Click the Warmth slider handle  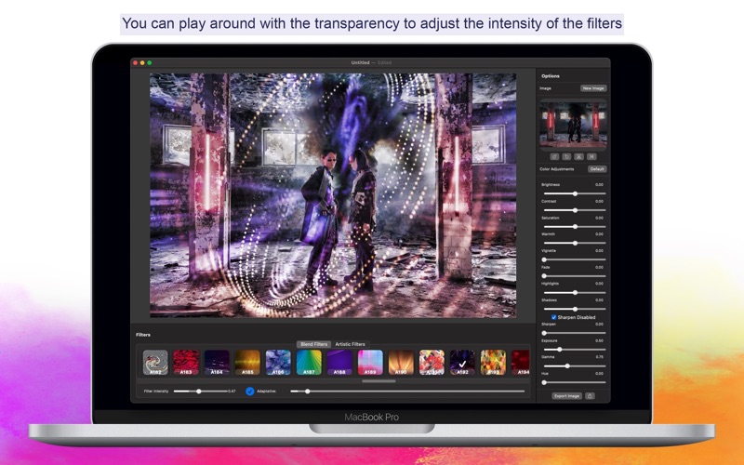click(x=575, y=243)
